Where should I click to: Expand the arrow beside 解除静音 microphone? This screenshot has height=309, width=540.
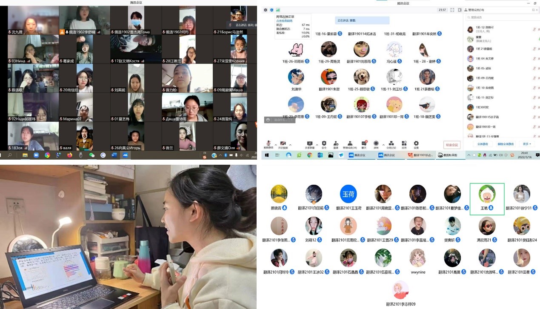click(276, 145)
